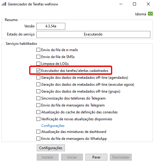Enable Envio da fila de mensagens do WhatsApp
Viewport: 154px width, 163px height.
[38, 139]
